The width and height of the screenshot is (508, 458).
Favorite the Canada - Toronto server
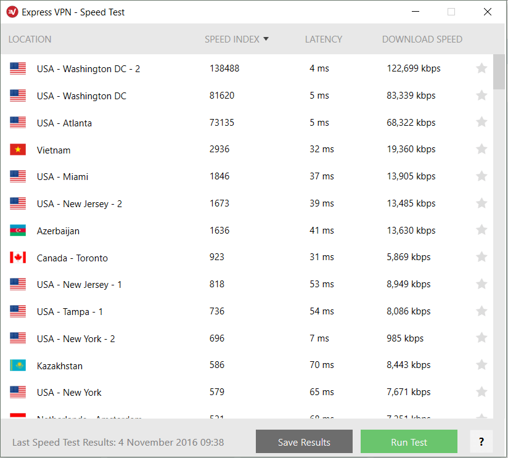click(481, 257)
